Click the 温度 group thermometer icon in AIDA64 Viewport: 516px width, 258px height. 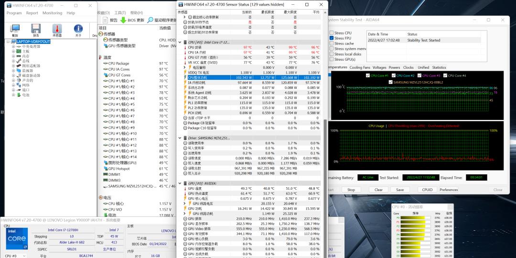pyautogui.click(x=100, y=57)
